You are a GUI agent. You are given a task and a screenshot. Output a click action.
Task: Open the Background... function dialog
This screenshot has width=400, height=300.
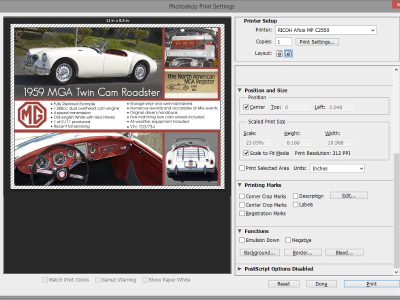tap(259, 253)
